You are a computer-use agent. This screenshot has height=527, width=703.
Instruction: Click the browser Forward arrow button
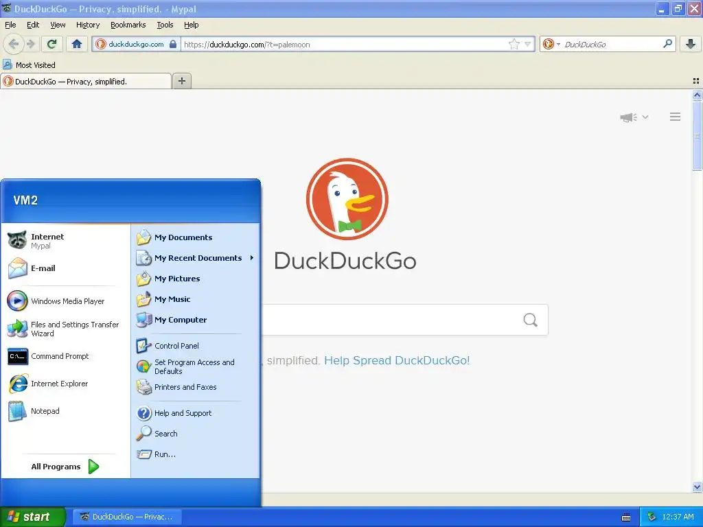30,44
